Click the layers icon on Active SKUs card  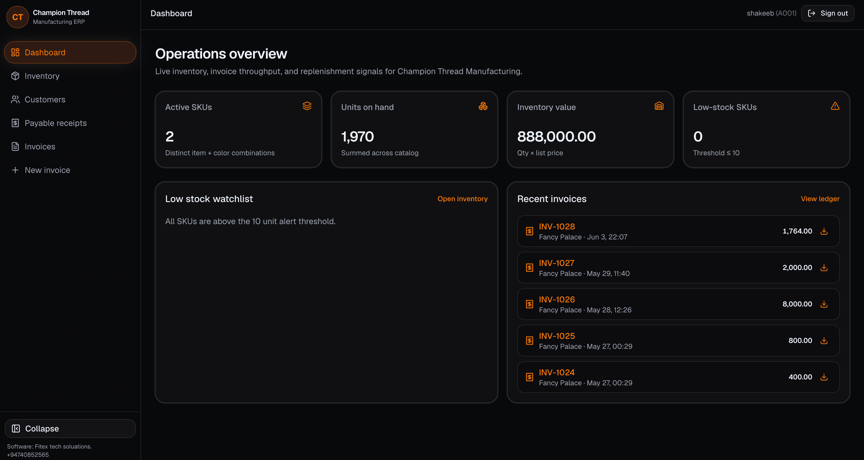[307, 106]
